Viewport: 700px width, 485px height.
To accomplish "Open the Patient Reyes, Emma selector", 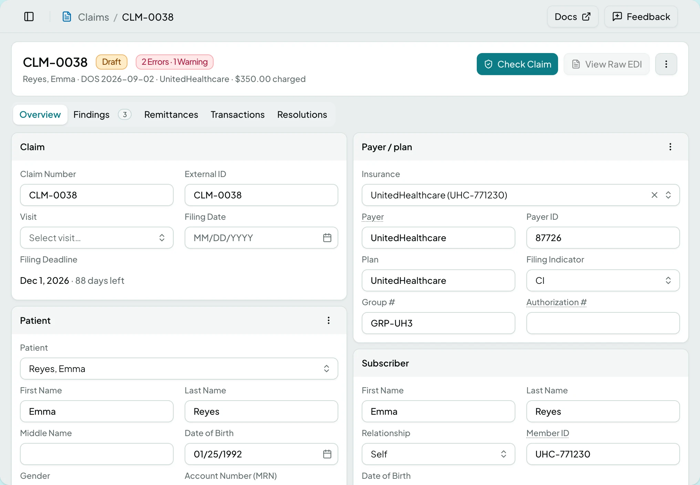I will pyautogui.click(x=179, y=369).
